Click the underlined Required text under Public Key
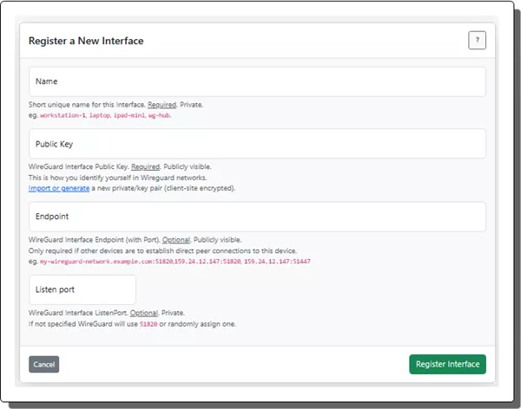The height and width of the screenshot is (409, 521). click(146, 167)
